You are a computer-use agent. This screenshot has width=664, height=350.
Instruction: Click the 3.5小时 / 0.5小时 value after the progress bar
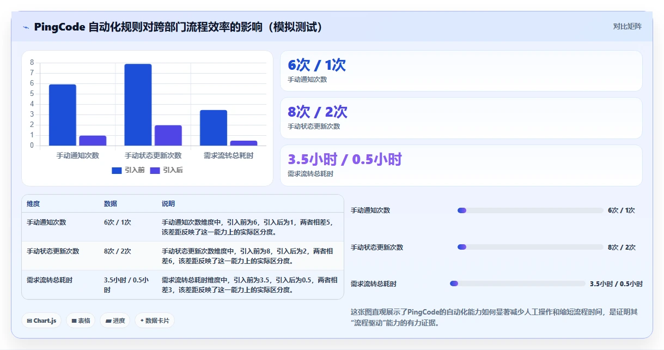coord(617,284)
